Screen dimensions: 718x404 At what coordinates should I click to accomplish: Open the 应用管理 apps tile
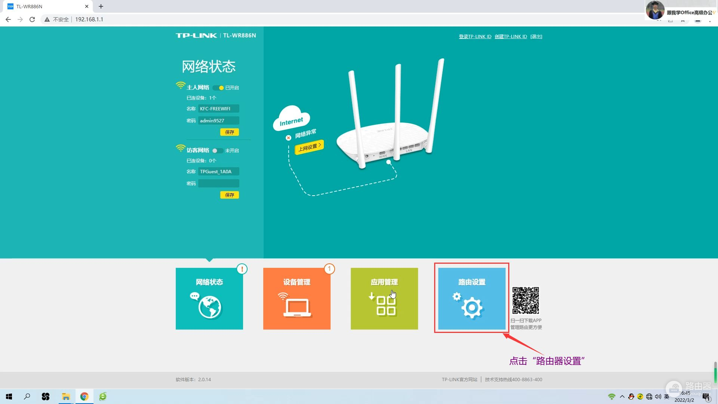[384, 299]
